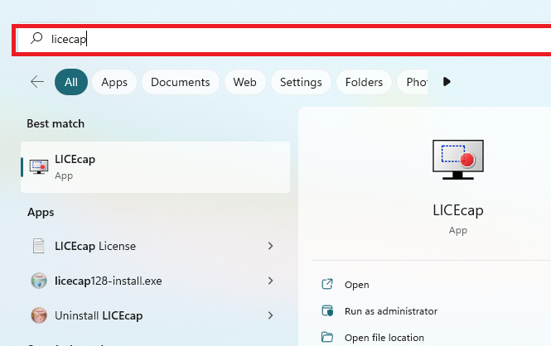The width and height of the screenshot is (551, 346).
Task: Click the LICEcap title in the preview pane
Action: (458, 210)
